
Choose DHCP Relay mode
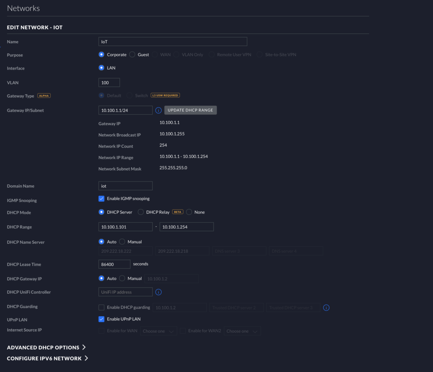[x=141, y=212]
